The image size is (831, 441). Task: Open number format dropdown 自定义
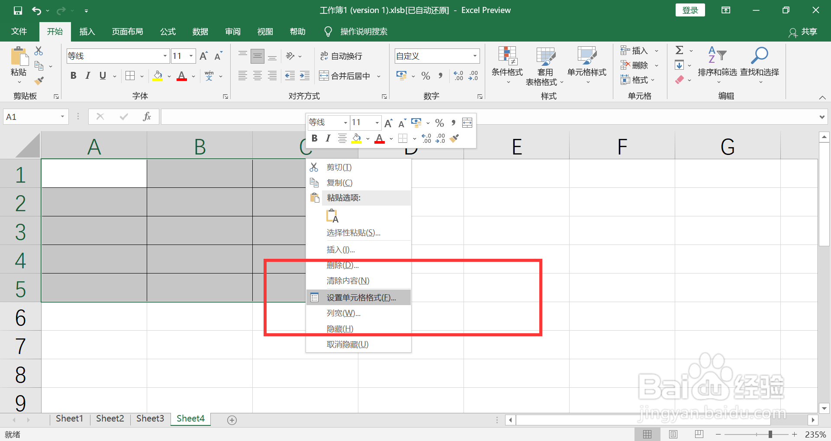point(475,56)
